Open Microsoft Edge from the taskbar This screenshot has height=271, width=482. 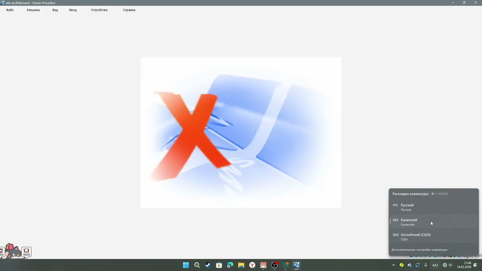point(230,265)
